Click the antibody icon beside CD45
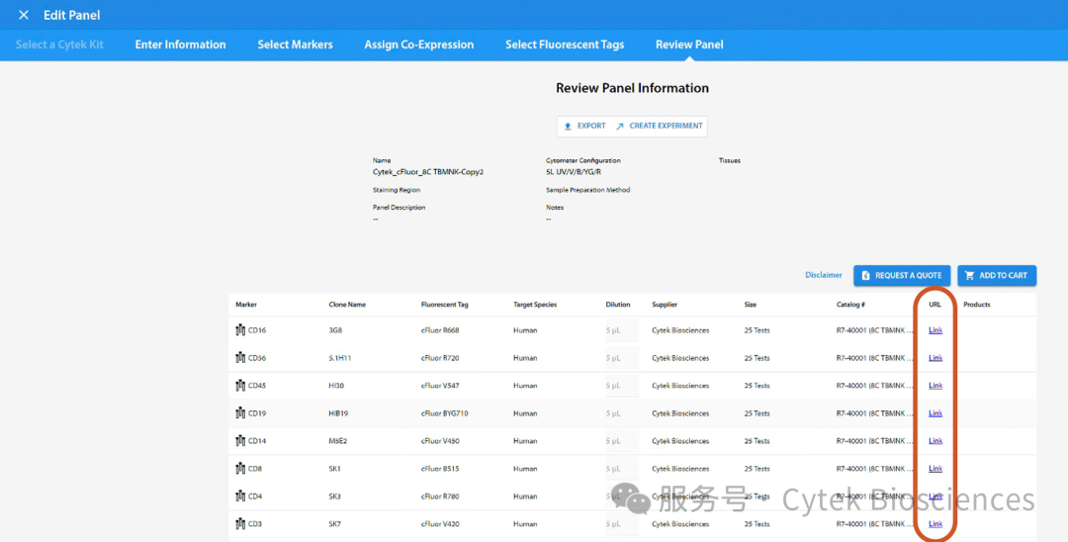 coord(240,386)
